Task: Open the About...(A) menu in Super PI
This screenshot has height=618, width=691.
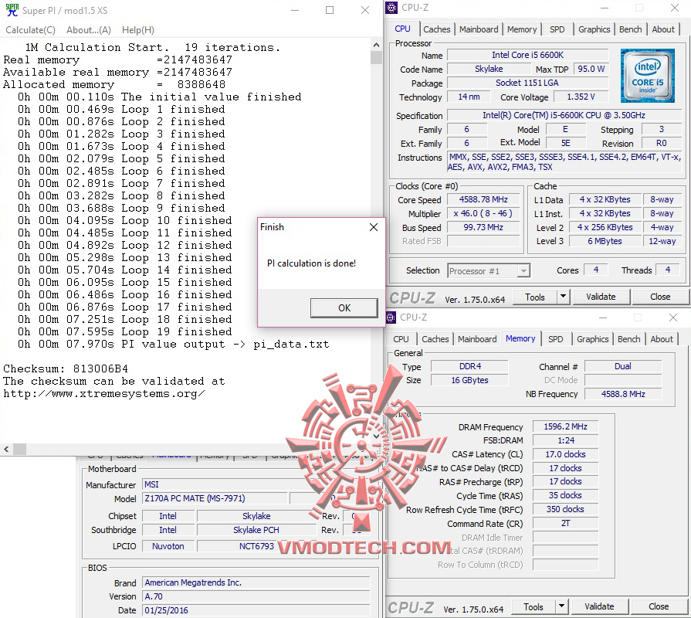Action: tap(89, 30)
